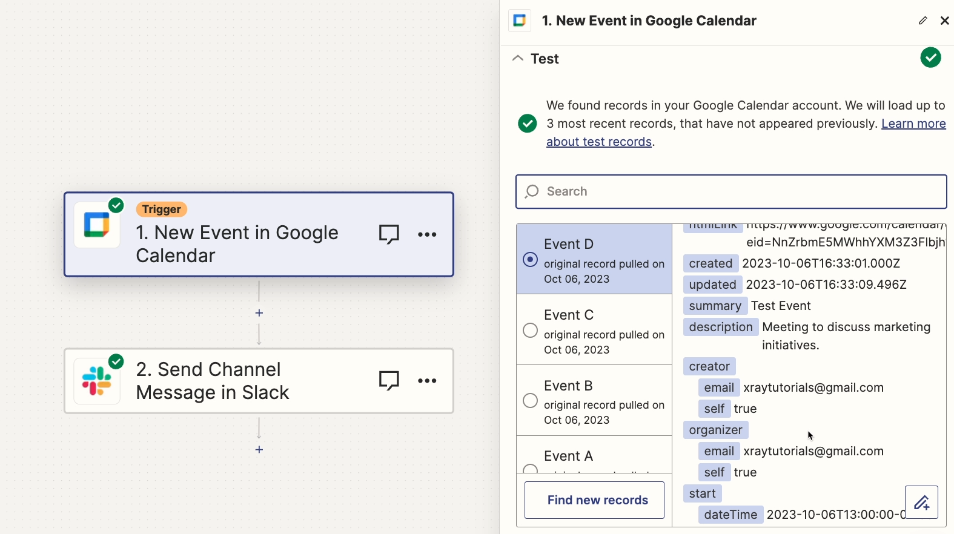This screenshot has height=534, width=954.
Task: Add step between trigger and Slack action
Action: 259,313
